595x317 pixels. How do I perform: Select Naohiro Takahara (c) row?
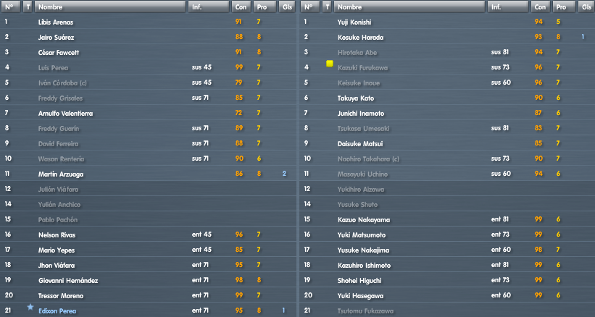[x=447, y=158]
